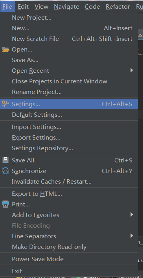This screenshot has width=143, height=278.
Task: Click the Synchronize arrows icon
Action: (x=5, y=171)
